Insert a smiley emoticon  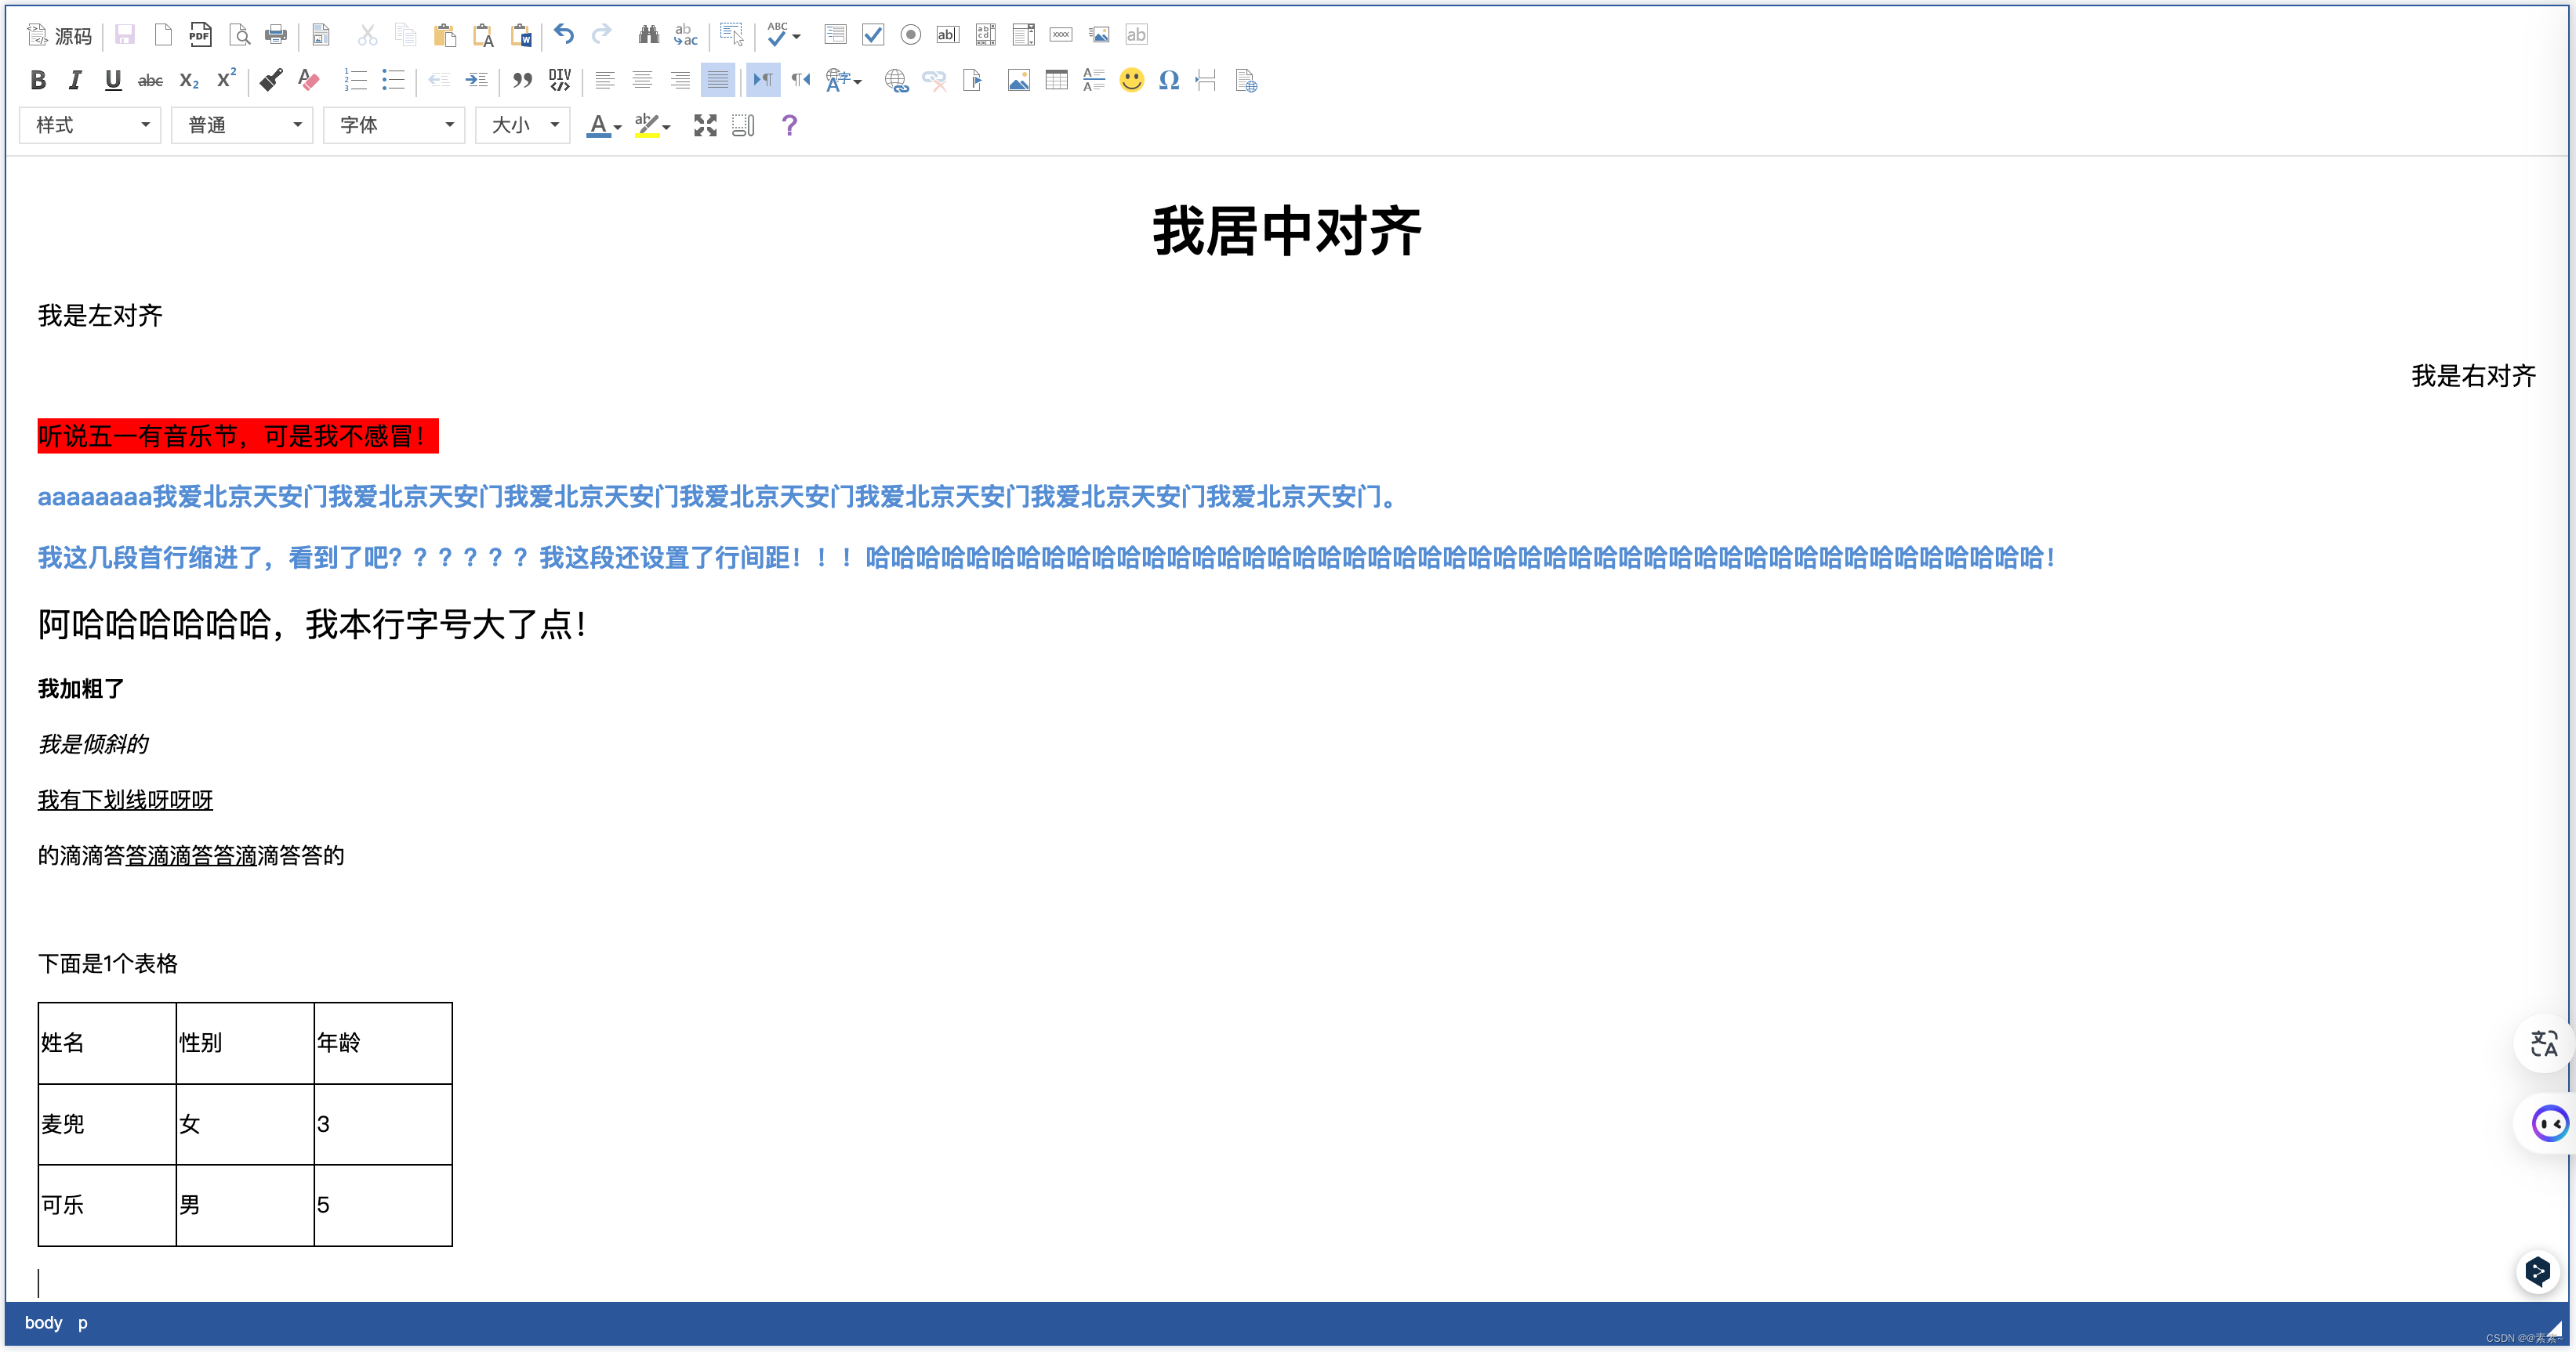(x=1131, y=80)
